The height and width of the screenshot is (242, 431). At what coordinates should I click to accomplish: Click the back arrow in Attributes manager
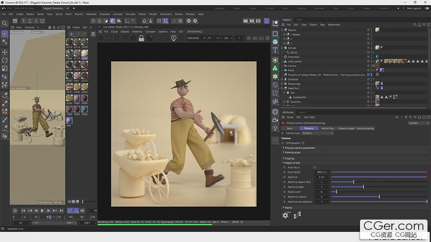pos(397,117)
